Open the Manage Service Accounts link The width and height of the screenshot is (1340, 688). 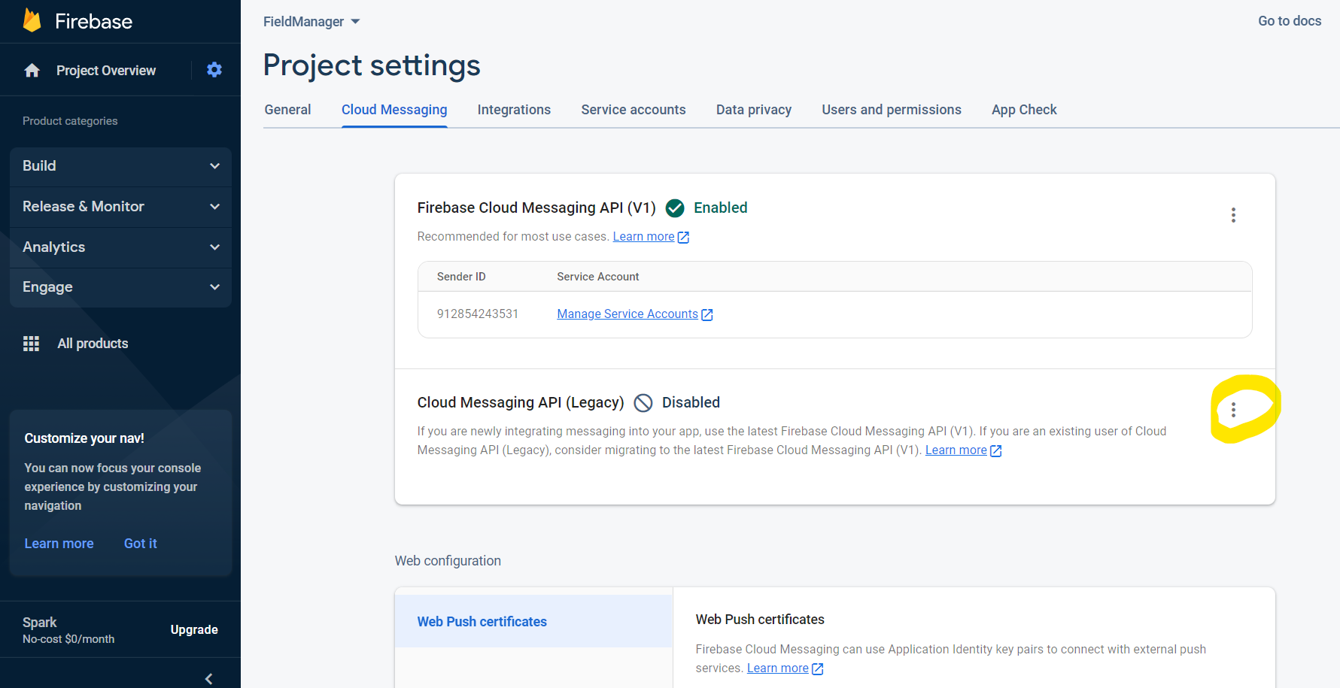[627, 314]
